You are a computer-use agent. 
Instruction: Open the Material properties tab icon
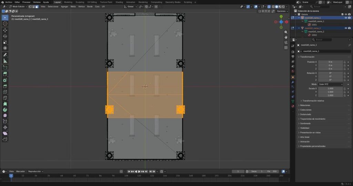click(293, 106)
